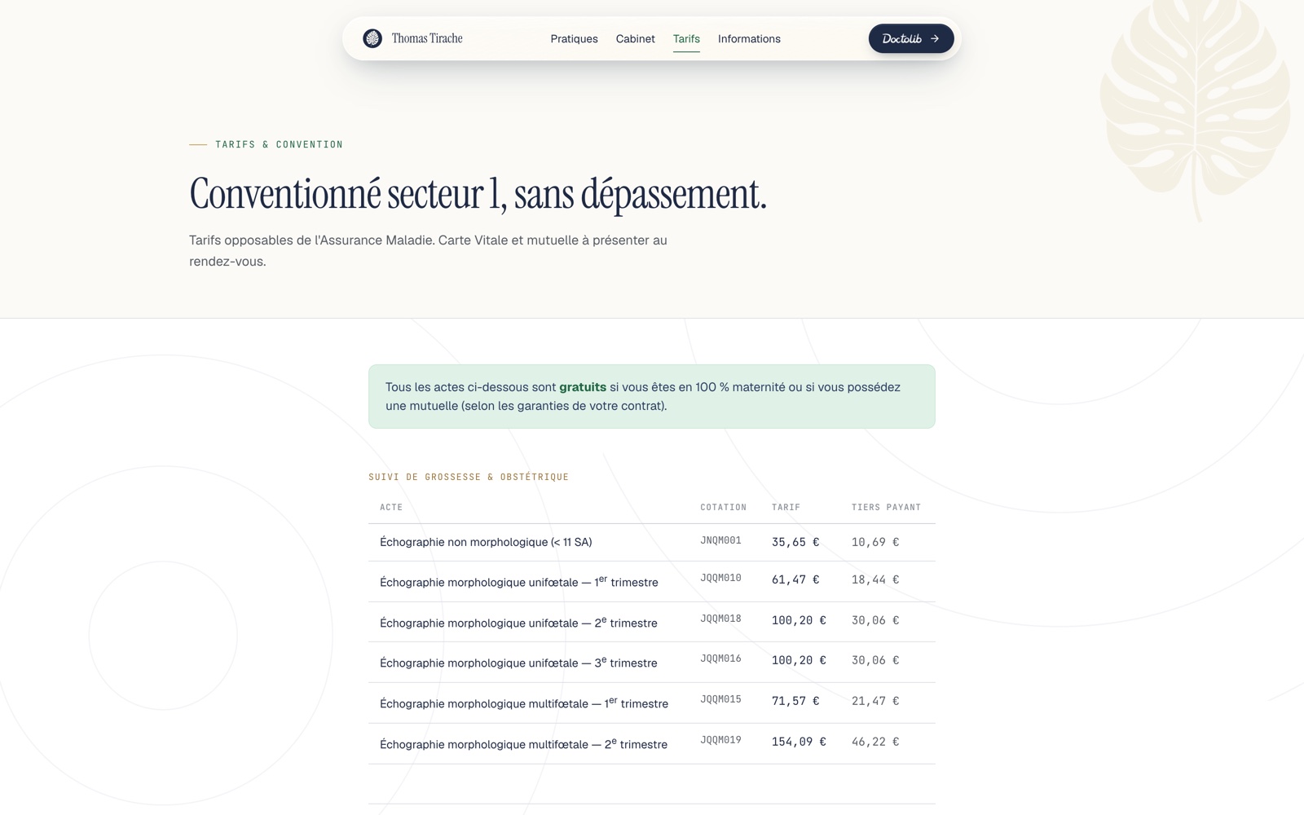Click the 30,06 € value in the JQQM018 row
The width and height of the screenshot is (1304, 815).
click(875, 620)
